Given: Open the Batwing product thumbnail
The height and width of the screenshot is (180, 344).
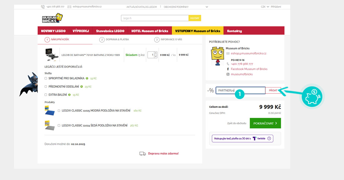Looking at the screenshot, I should (x=51, y=55).
